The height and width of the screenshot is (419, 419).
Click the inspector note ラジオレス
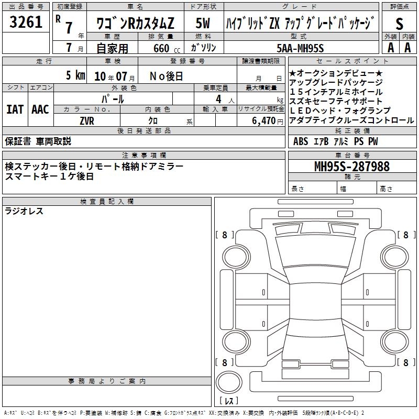click(24, 211)
